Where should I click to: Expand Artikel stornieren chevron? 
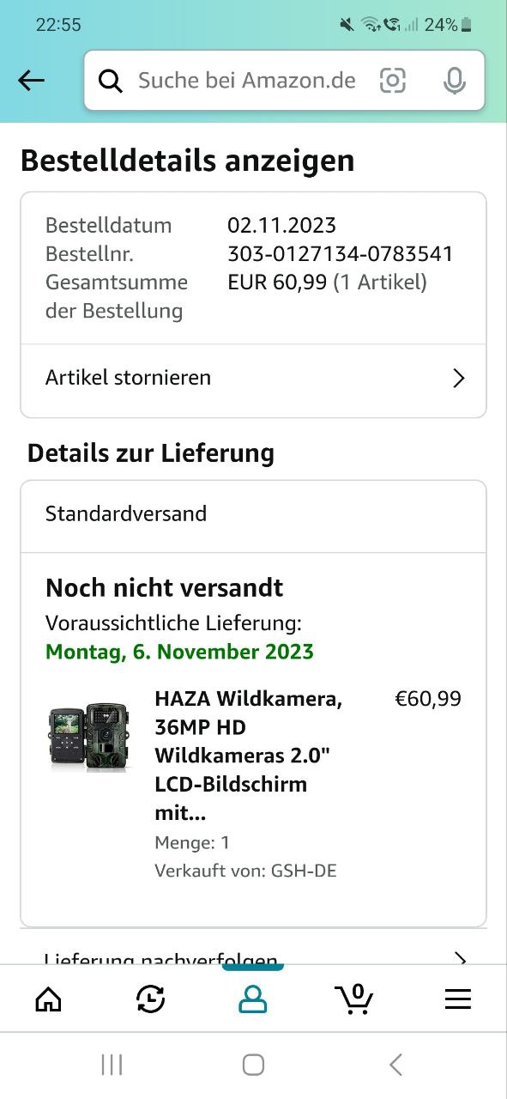[459, 378]
